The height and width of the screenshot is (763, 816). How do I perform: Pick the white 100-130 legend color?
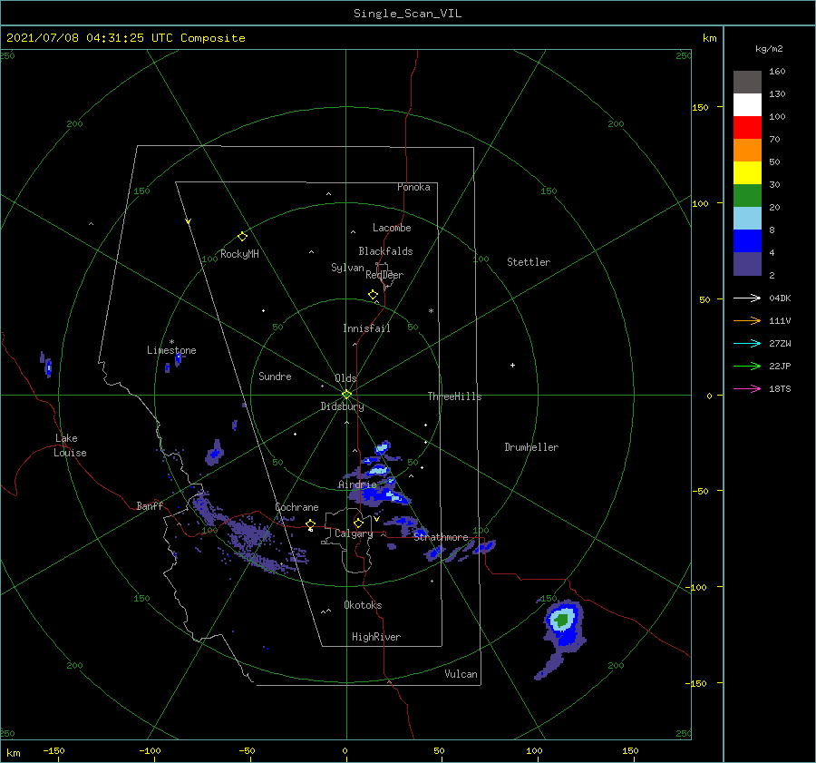pos(747,104)
